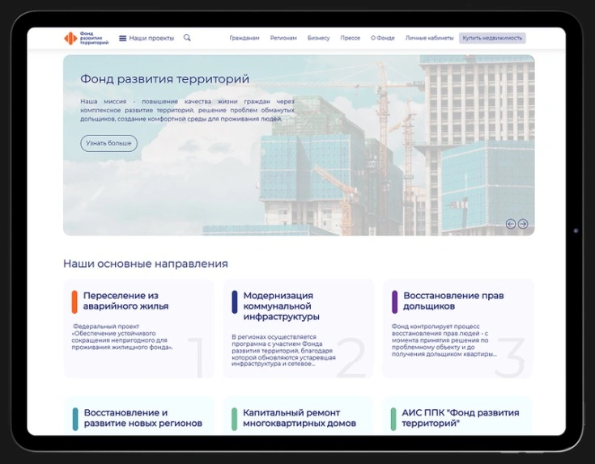
Task: Open Восстановление прав дольщиков card
Action: tap(458, 329)
